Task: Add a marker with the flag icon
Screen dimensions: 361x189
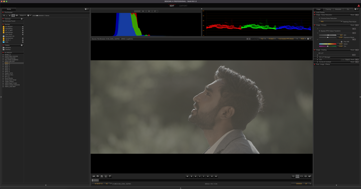Action: [x=110, y=176]
